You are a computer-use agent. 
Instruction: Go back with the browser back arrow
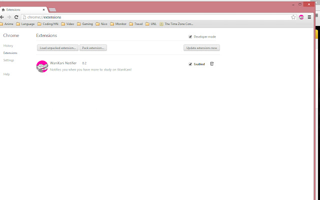(x=2, y=17)
